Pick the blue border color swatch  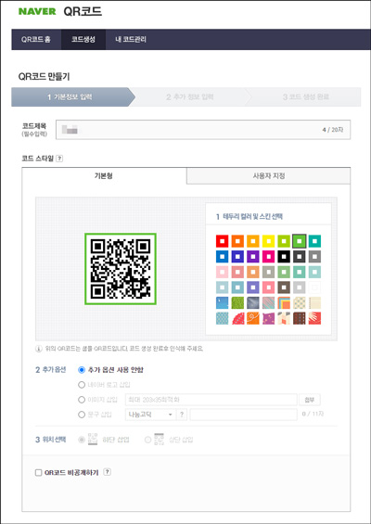[222, 257]
